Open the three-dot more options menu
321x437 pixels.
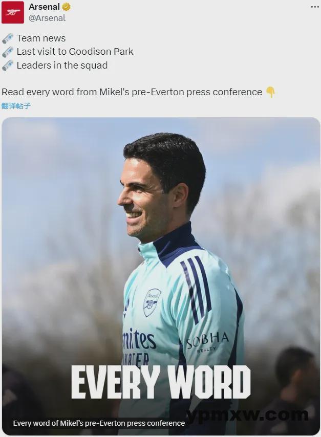(315, 7)
